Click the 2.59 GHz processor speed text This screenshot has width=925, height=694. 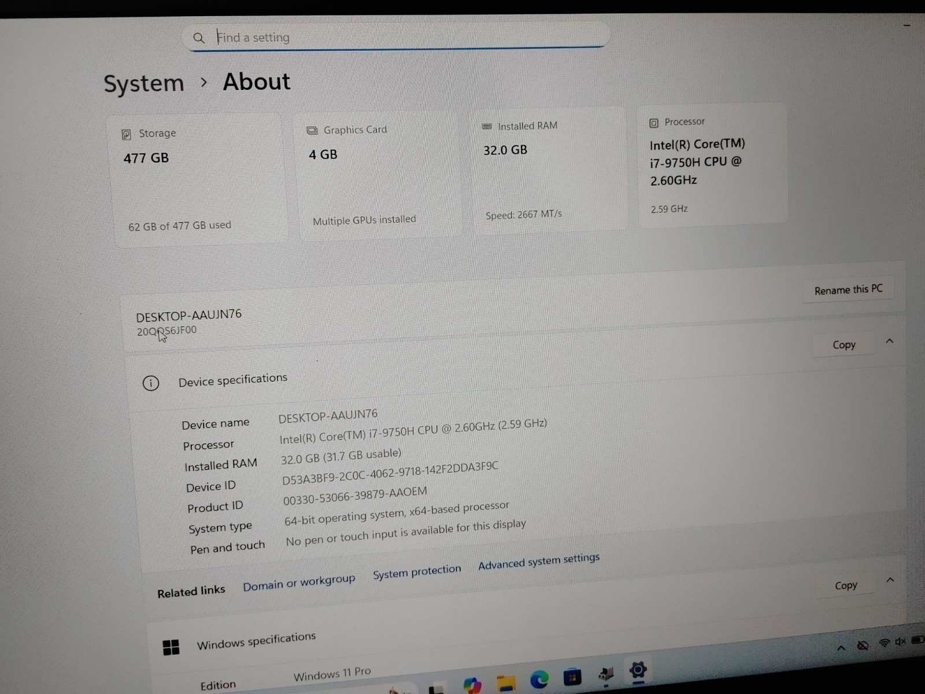point(669,209)
